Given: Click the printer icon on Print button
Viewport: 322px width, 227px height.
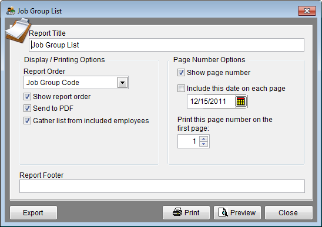Looking at the screenshot, I should coord(177,212).
